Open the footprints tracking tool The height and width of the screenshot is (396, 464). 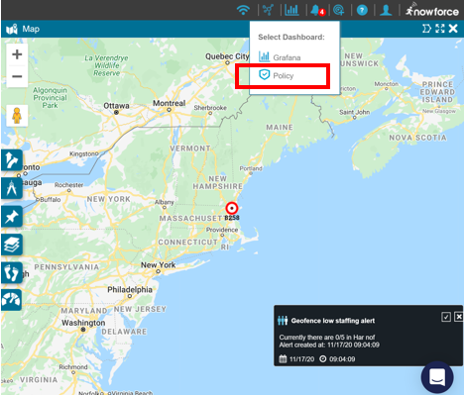12,272
